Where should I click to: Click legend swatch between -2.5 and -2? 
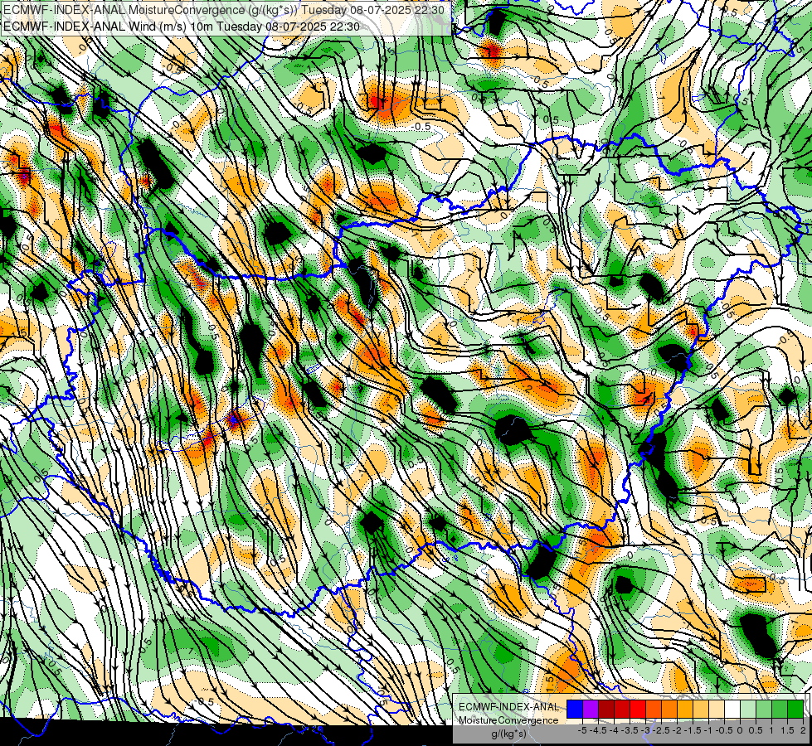pos(669,710)
